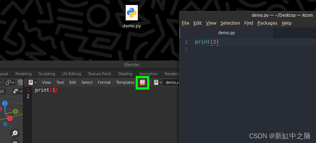Viewport: 316px width, 143px height.
Task: Open the linked-circles dropdown in viewport header
Action: (10, 82)
